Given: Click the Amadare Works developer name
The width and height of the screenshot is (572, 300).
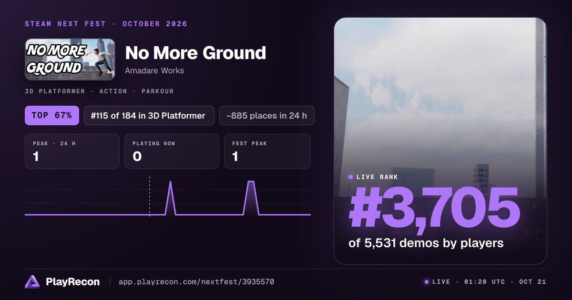Looking at the screenshot, I should click(x=154, y=70).
